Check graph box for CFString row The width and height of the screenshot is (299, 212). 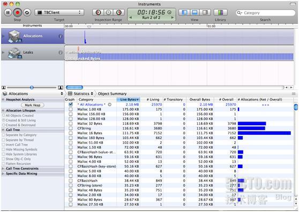pos(71,128)
